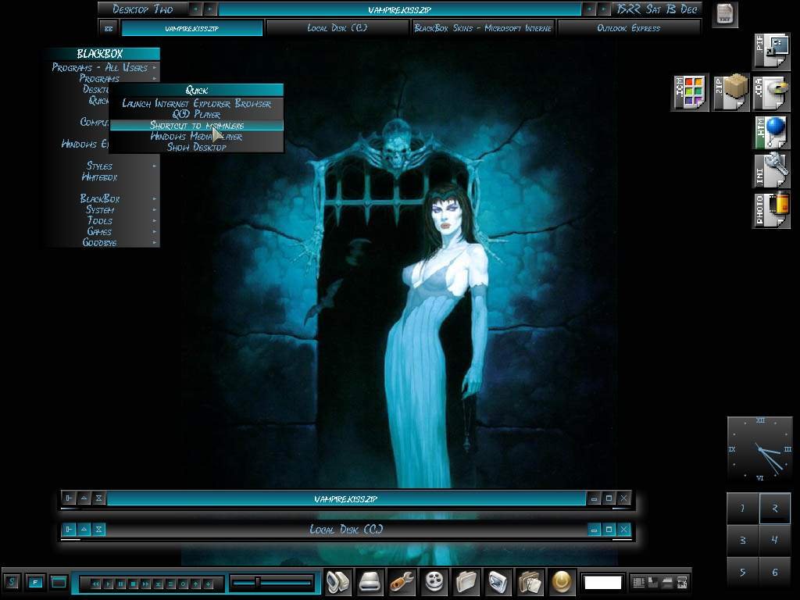Click the fast-forward button in the player bar
The width and height of the screenshot is (800, 600).
tap(146, 584)
